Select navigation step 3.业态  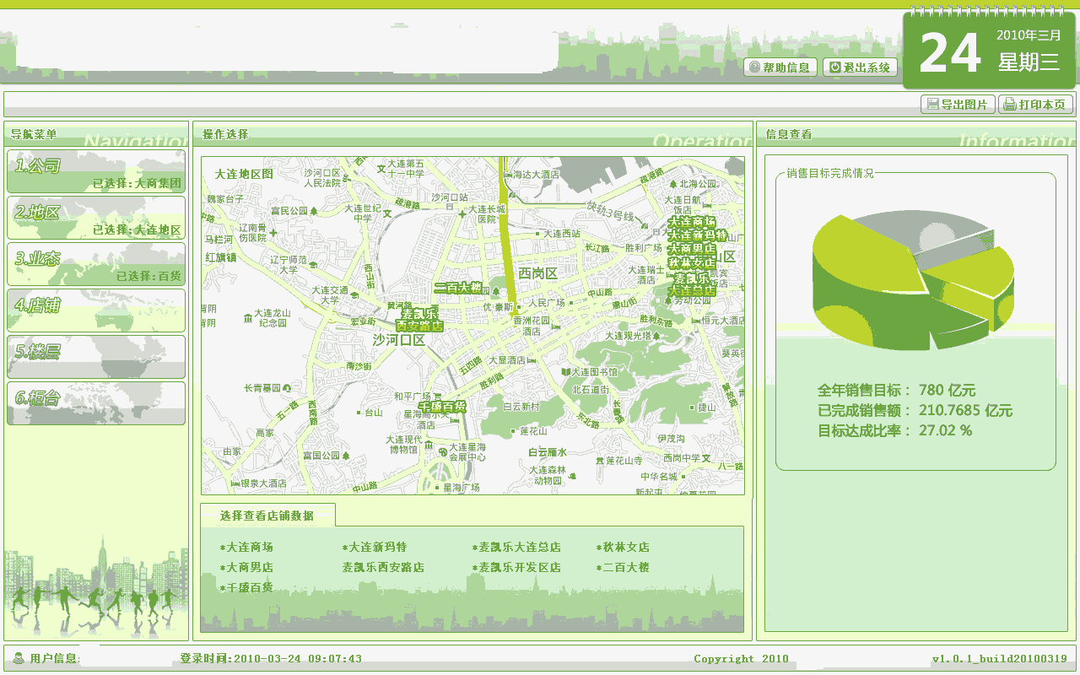click(x=95, y=264)
